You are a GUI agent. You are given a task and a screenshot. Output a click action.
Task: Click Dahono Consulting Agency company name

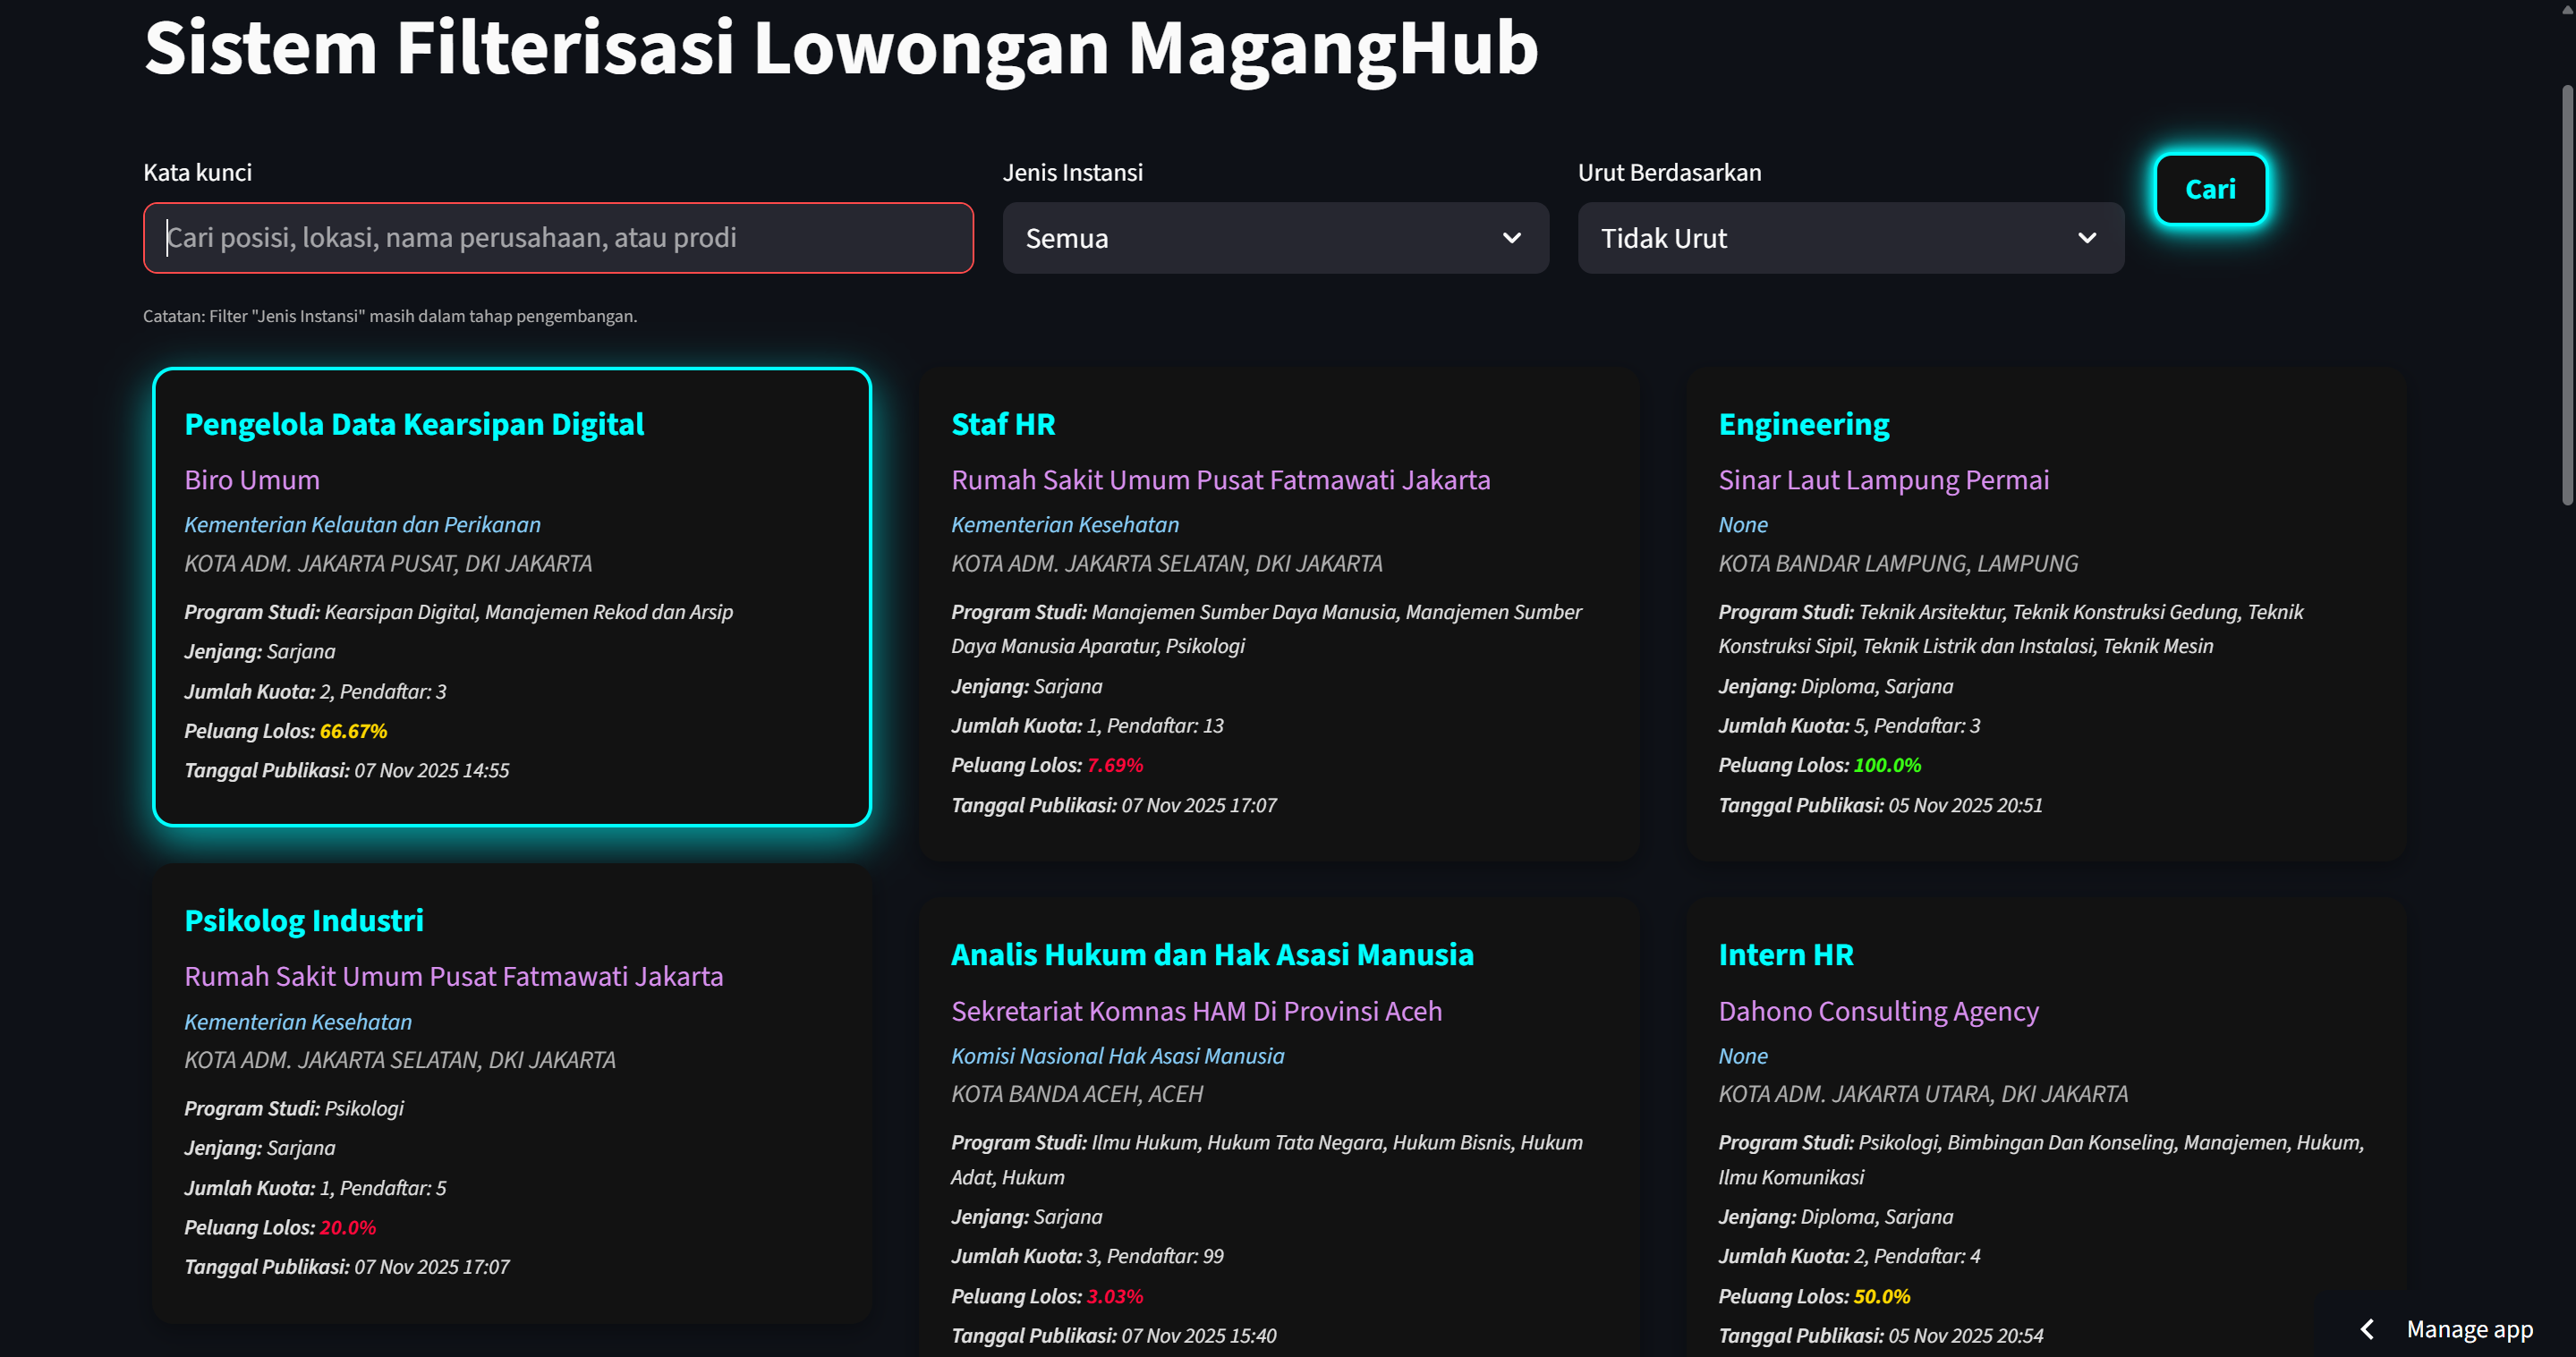point(1877,1011)
